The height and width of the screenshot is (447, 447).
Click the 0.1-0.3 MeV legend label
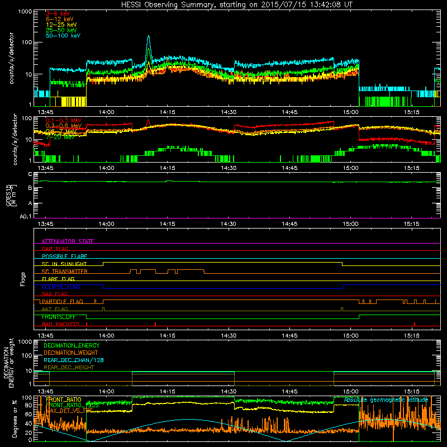[64, 120]
